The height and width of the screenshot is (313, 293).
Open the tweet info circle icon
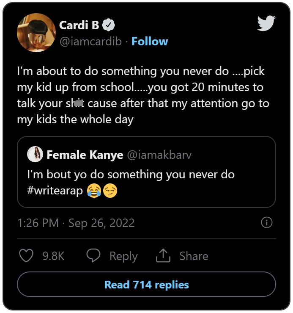click(266, 222)
